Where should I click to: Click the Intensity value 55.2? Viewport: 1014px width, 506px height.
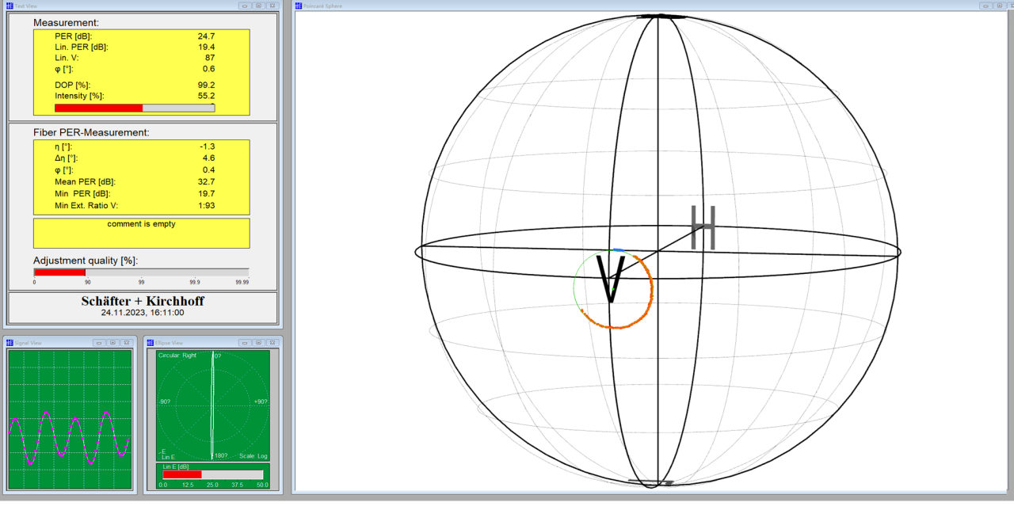(207, 96)
